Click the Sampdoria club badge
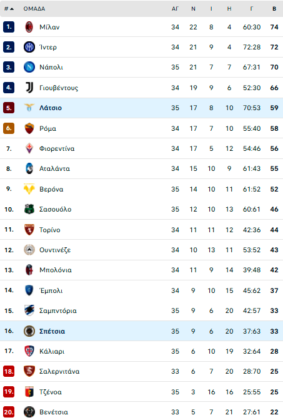 [x=29, y=310]
